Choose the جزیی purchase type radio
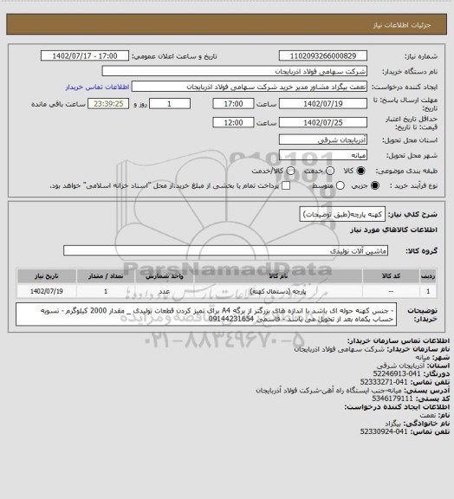 point(375,185)
